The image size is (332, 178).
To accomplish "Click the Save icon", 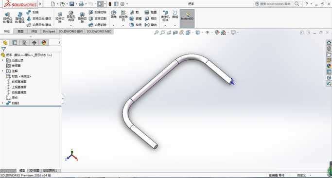I will (x=71, y=4).
